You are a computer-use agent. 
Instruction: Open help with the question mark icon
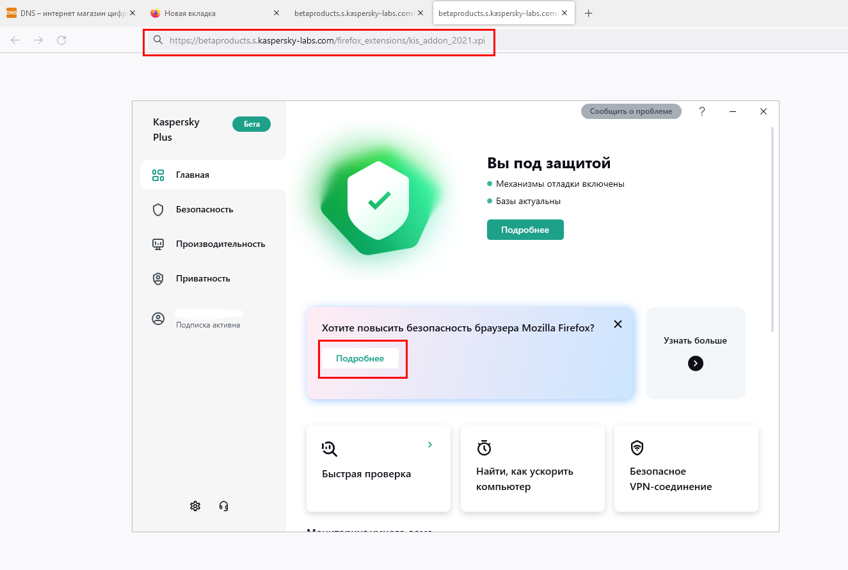[x=702, y=111]
